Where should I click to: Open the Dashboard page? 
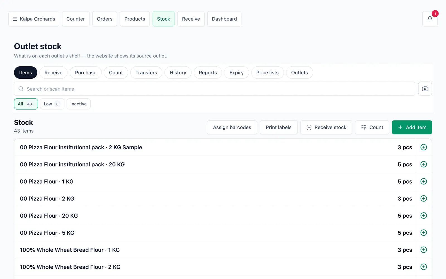point(224,19)
